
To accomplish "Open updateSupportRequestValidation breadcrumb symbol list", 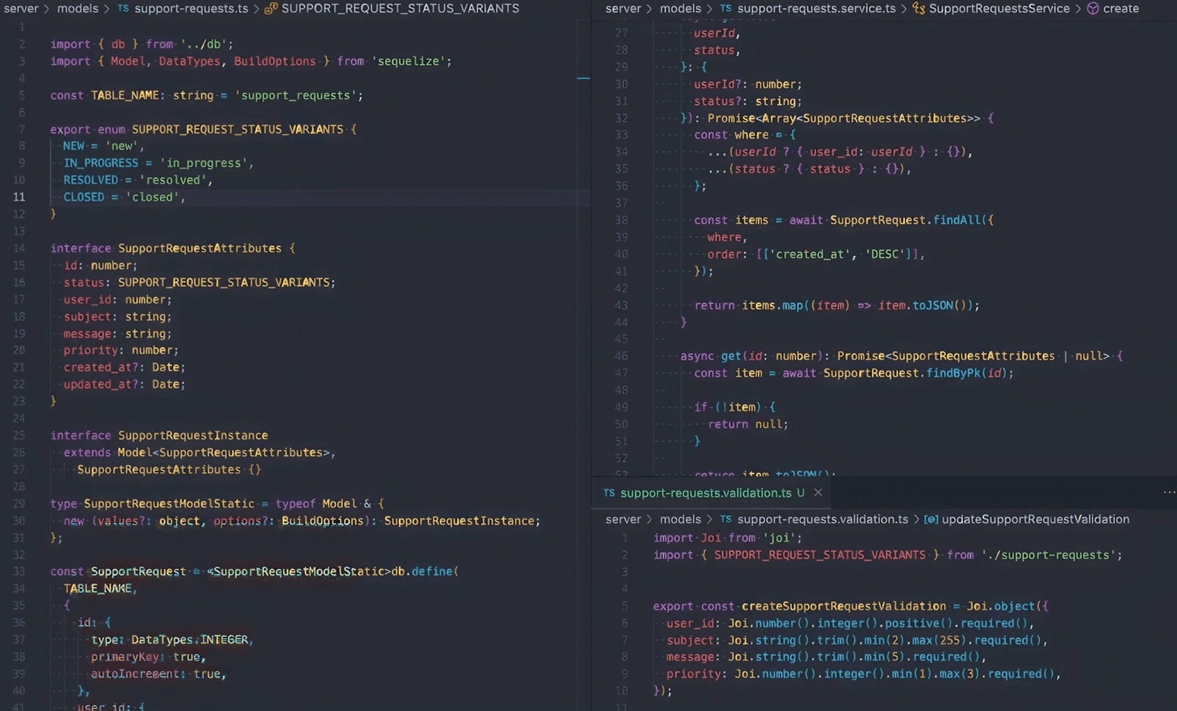I will click(x=1035, y=519).
